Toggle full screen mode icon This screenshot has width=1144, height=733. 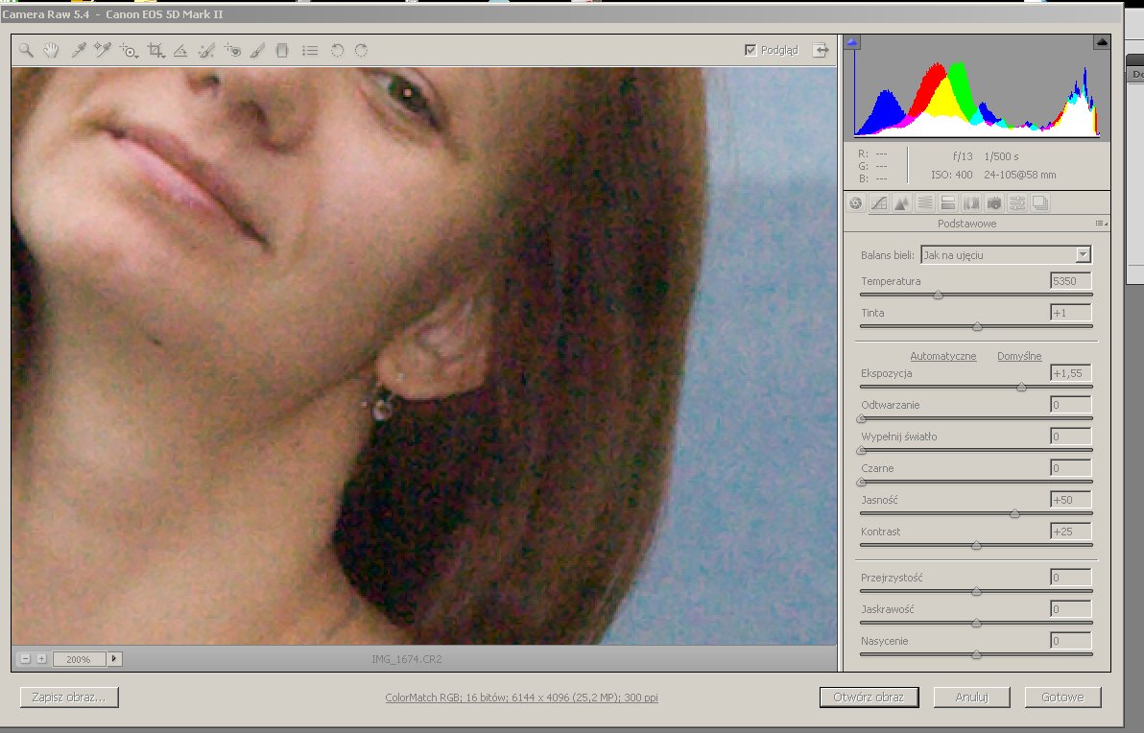coord(821,51)
